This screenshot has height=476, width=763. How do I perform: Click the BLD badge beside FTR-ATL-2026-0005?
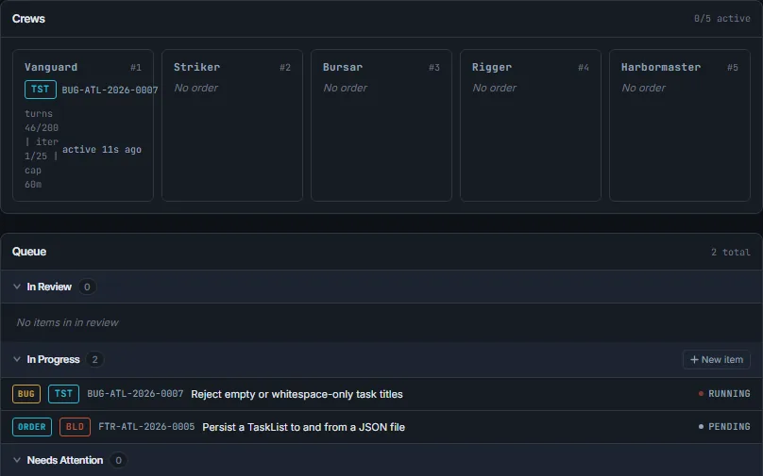[x=75, y=427]
